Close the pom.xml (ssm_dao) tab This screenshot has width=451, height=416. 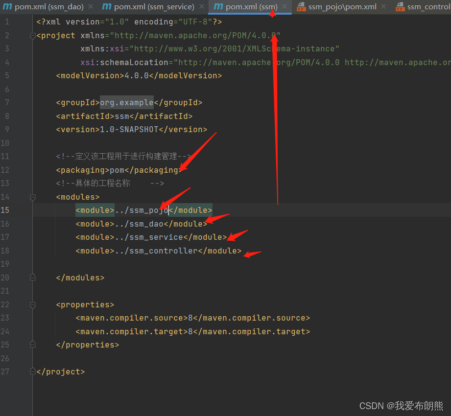(91, 6)
